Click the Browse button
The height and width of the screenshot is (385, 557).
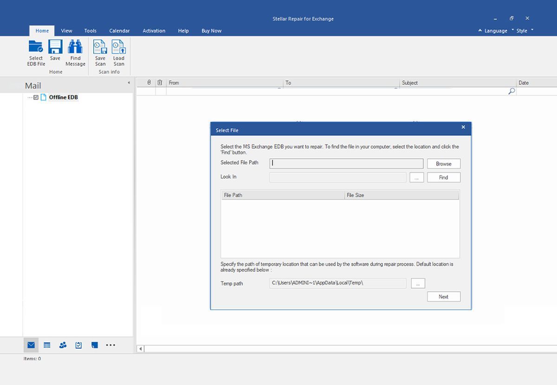click(444, 164)
